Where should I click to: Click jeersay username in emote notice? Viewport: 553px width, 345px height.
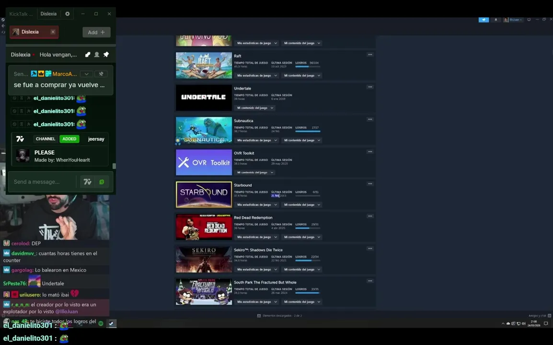tap(96, 138)
